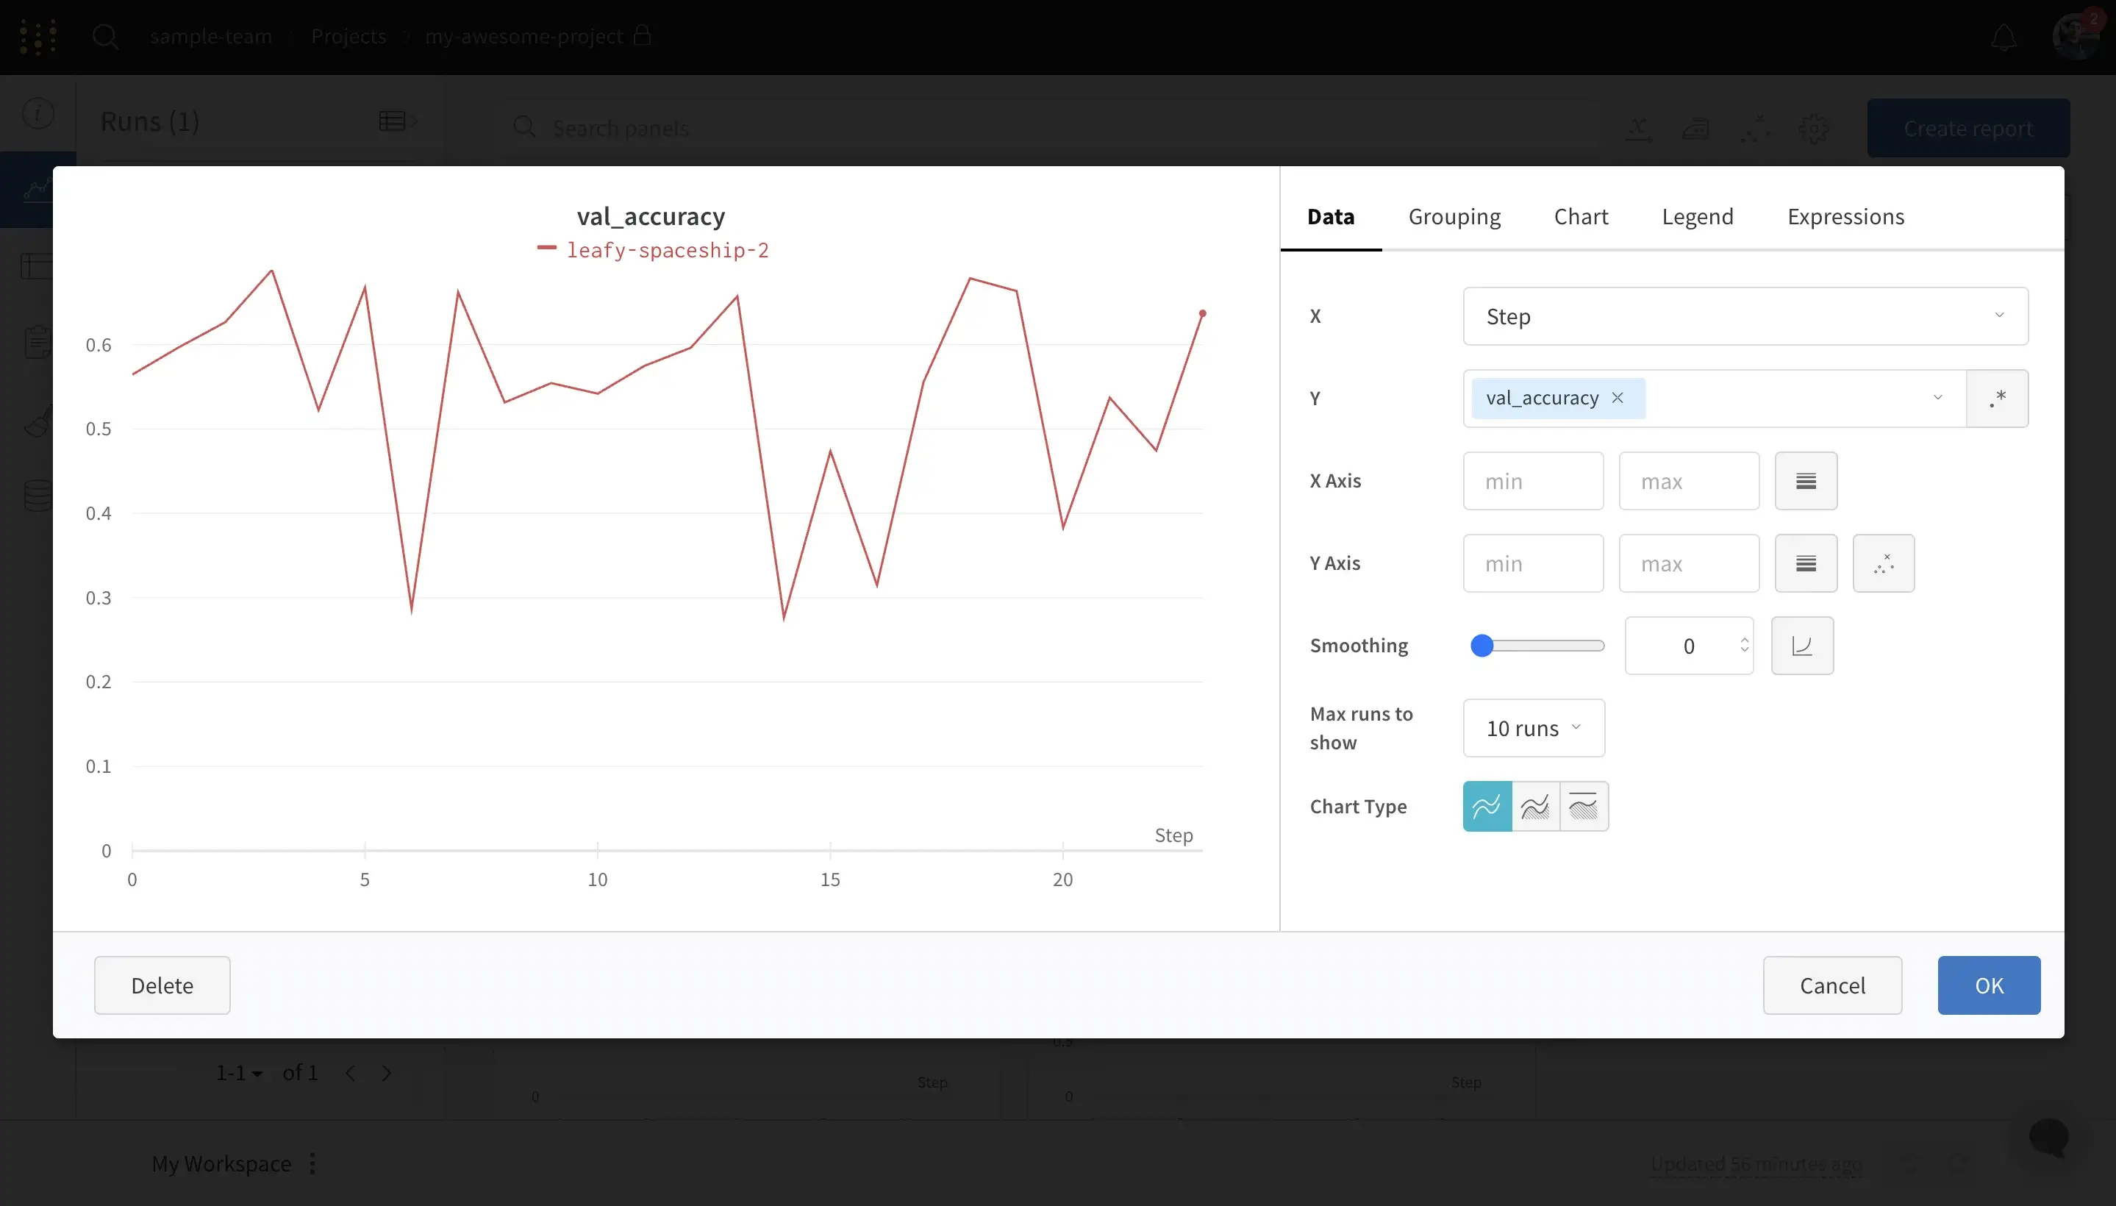Click the project info icon in sidebar
The image size is (2116, 1206).
tap(38, 113)
